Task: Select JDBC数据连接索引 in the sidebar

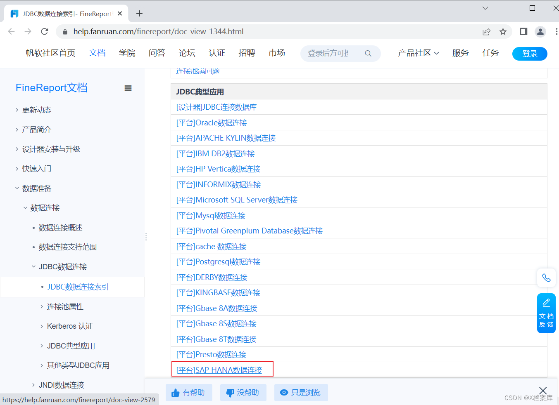Action: (78, 287)
